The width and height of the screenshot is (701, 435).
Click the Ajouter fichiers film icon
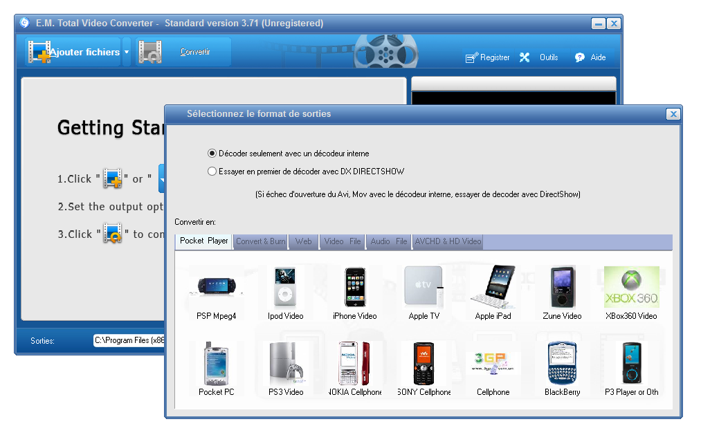39,52
